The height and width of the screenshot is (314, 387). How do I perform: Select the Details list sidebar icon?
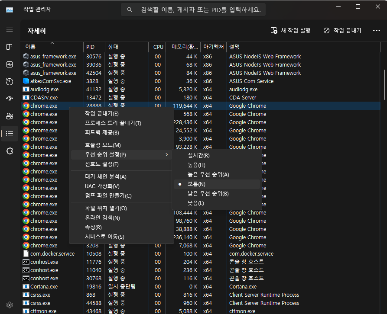click(x=10, y=134)
